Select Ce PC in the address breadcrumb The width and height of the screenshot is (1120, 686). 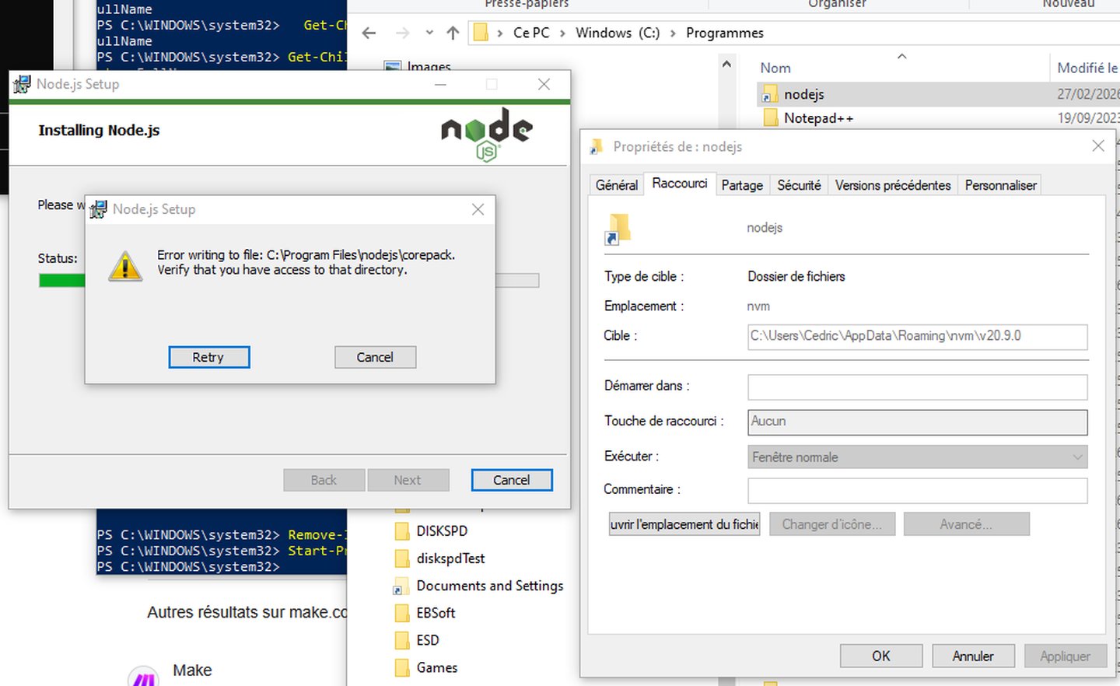coord(531,33)
